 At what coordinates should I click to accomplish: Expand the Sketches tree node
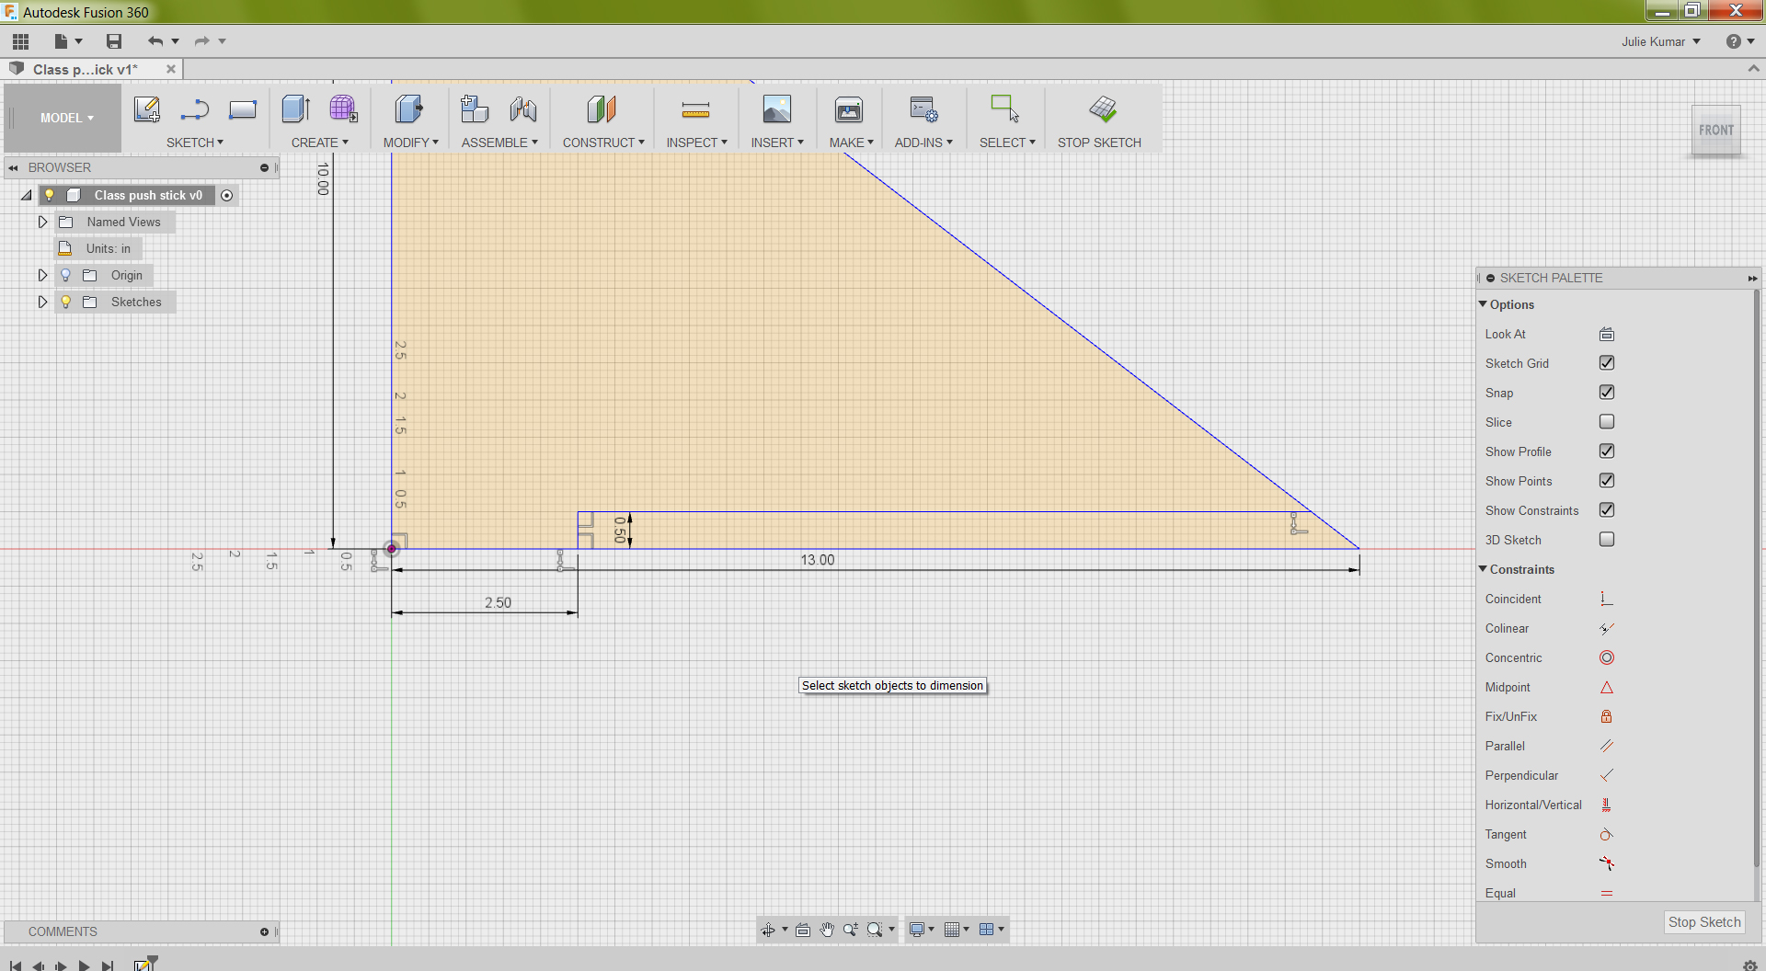pyautogui.click(x=42, y=302)
